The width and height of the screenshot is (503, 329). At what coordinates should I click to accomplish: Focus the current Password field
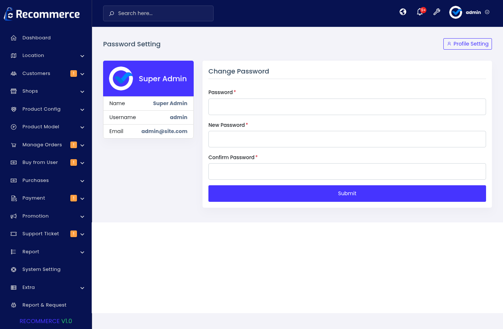347,107
